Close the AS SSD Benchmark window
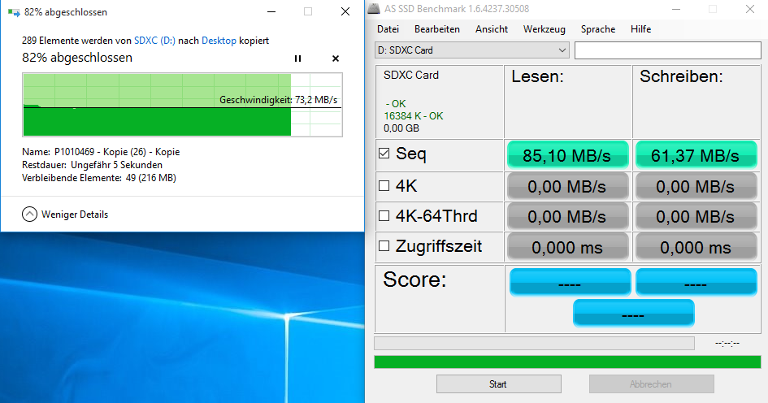 point(750,9)
